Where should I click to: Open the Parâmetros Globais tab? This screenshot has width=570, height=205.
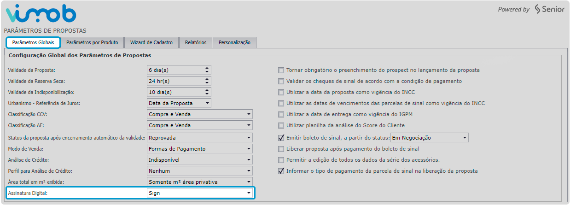[33, 42]
